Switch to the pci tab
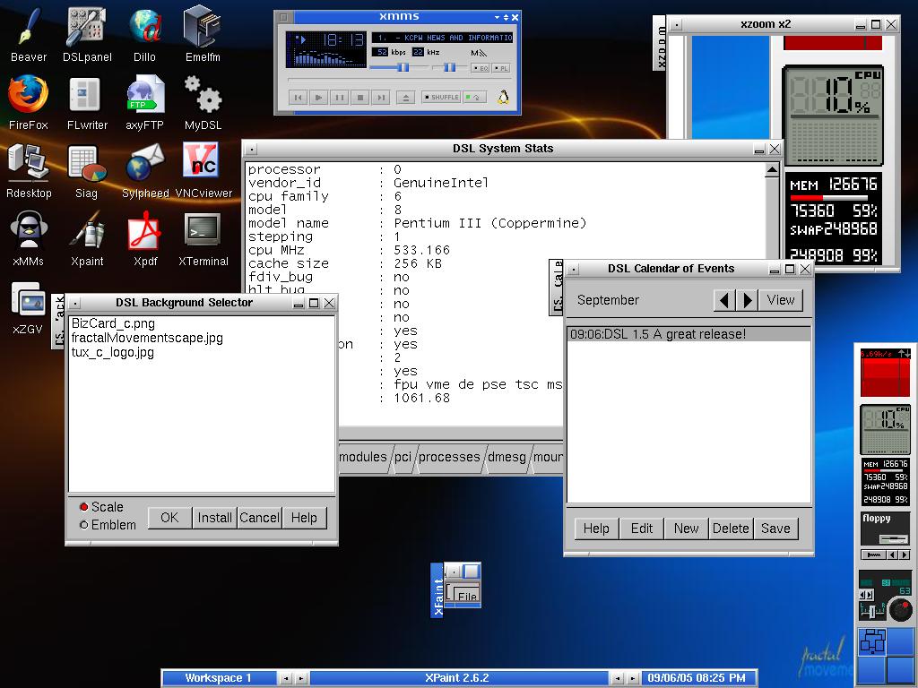Screen dimensions: 918x688 point(403,457)
